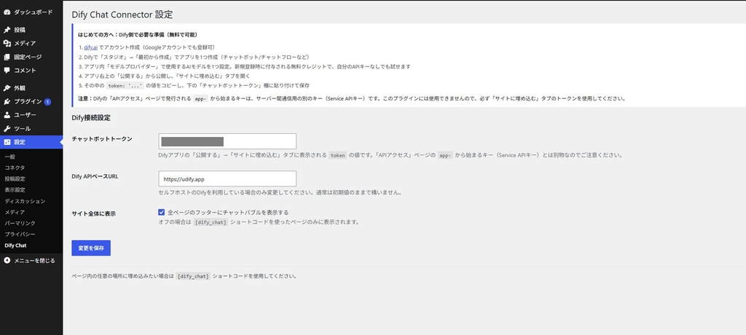Go to ディスカッション settings submenu
The height and width of the screenshot is (335, 746).
point(25,201)
